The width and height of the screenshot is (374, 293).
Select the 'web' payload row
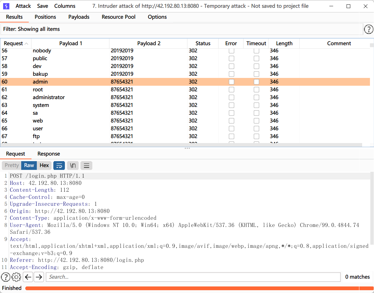(x=185, y=121)
